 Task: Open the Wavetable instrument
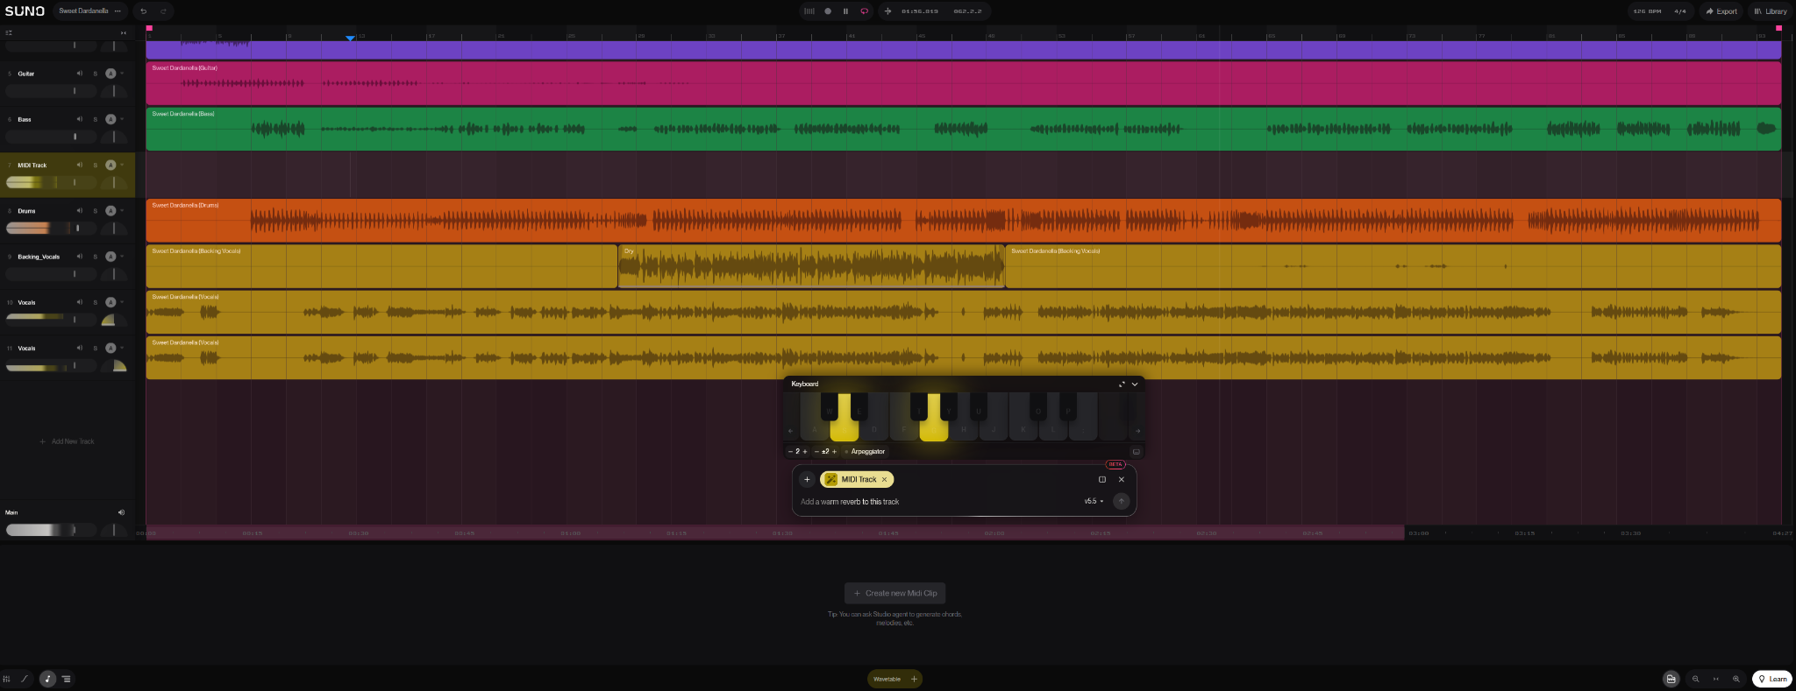(887, 679)
